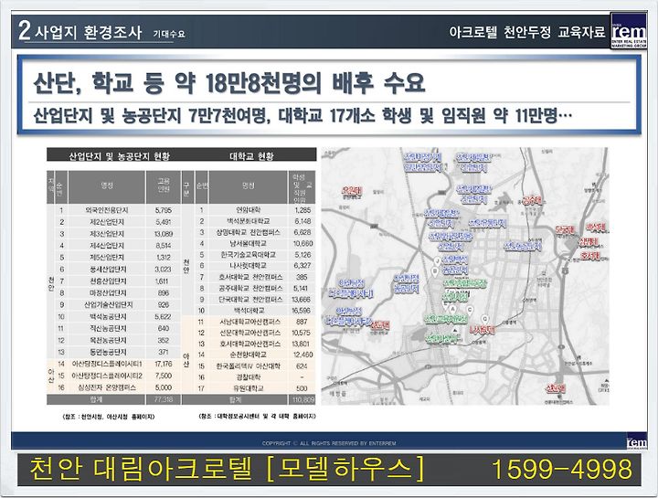Click the phone number 1599-4998
The height and width of the screenshot is (498, 658).
point(561,469)
